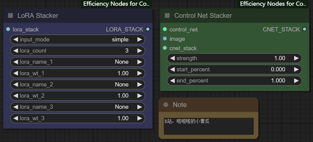
Task: Increase end_percent with right arrow
Action: [x=296, y=81]
